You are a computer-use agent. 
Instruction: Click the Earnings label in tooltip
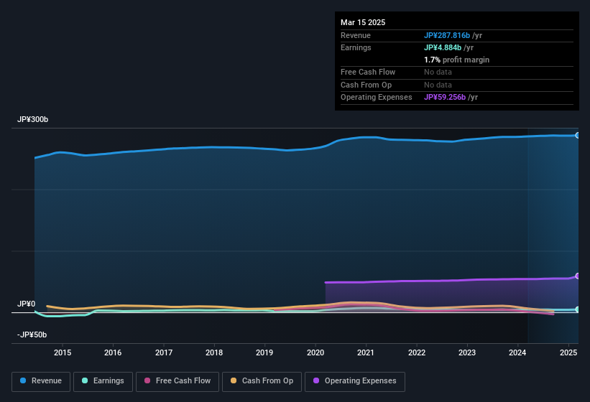(x=356, y=47)
